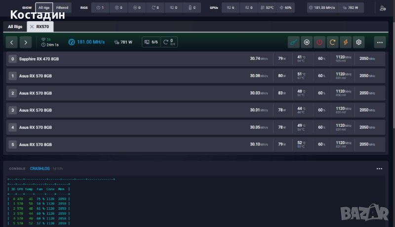Viewport: 395px width, 227px height.
Task: Go to the previous rig with left arrow
Action: (x=13, y=42)
